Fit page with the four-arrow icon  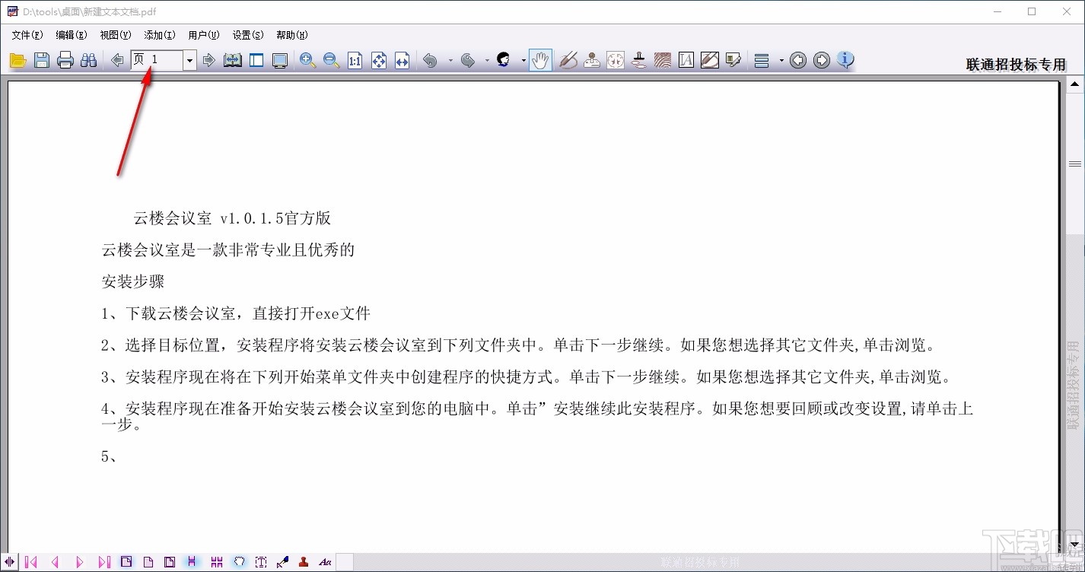pyautogui.click(x=379, y=61)
